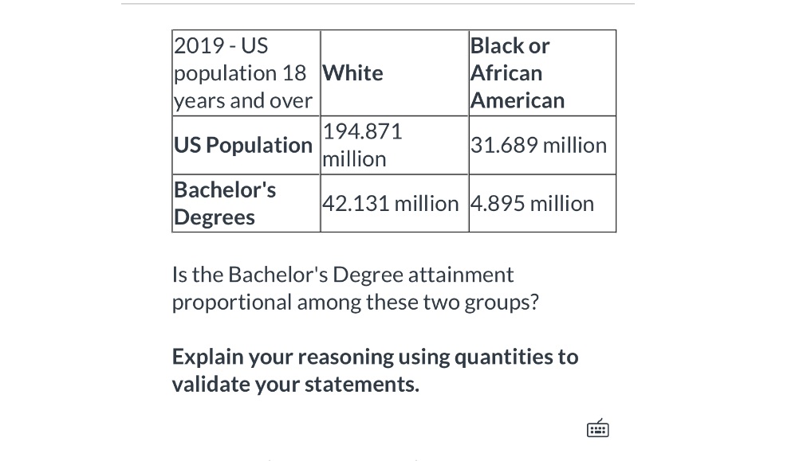Select the '2019 - US population' header cell
The height and width of the screenshot is (461, 811).
click(x=246, y=72)
